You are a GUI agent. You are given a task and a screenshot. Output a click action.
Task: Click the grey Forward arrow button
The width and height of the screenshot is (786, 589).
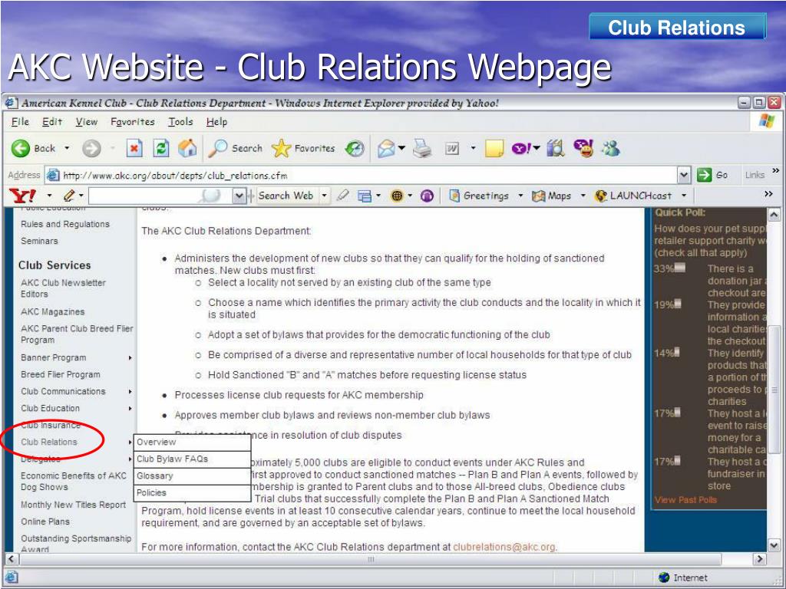click(91, 149)
